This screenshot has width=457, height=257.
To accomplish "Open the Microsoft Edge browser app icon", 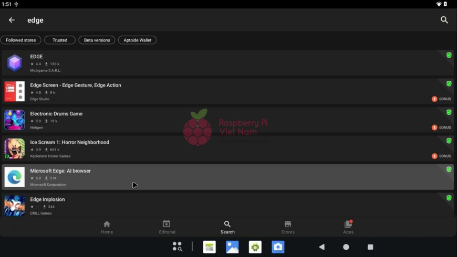I will [15, 177].
